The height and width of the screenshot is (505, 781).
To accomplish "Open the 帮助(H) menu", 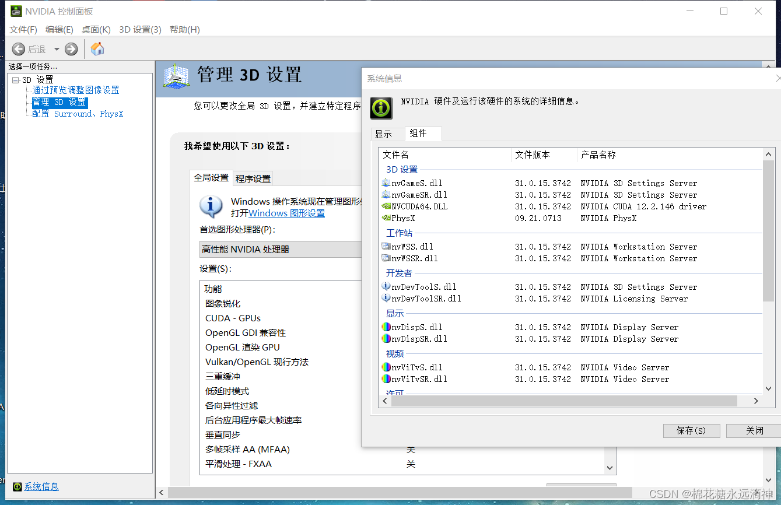I will (184, 30).
